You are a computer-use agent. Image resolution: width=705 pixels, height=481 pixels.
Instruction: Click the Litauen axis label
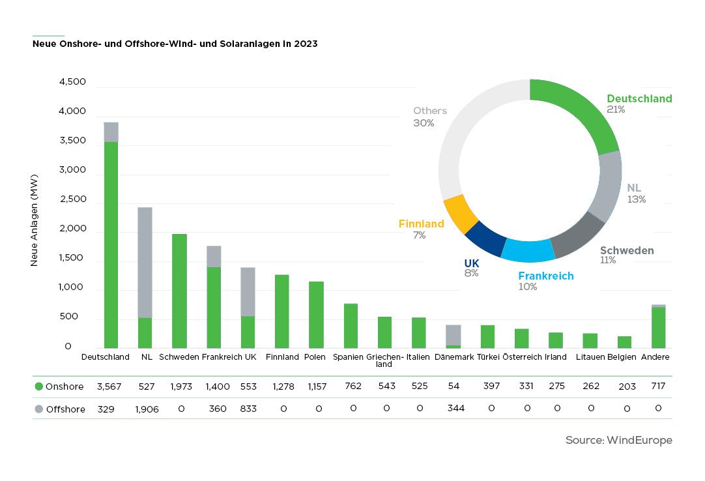point(590,357)
